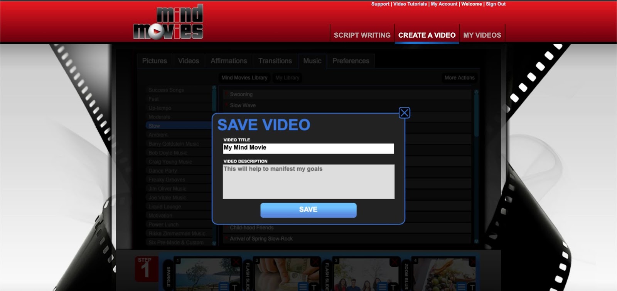The width and height of the screenshot is (617, 291).
Task: Open the Create a Video section
Action: pos(427,35)
